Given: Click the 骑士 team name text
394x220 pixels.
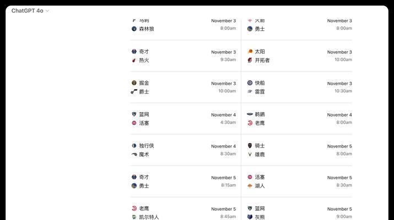Looking at the screenshot, I should tap(260, 146).
